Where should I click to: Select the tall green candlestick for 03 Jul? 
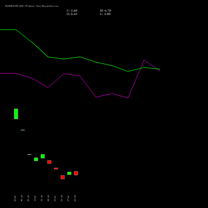pos(16,114)
